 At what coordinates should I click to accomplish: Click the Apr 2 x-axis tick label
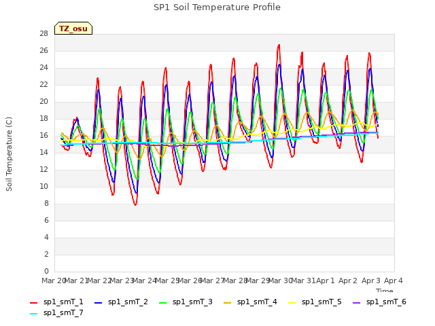348,280
